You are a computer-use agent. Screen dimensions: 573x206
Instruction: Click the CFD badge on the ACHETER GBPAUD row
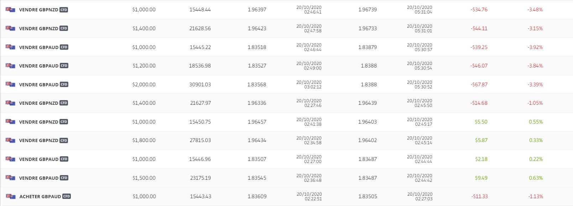[x=67, y=196]
